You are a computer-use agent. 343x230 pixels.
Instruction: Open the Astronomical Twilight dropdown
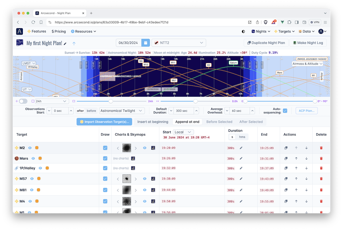pos(121,111)
